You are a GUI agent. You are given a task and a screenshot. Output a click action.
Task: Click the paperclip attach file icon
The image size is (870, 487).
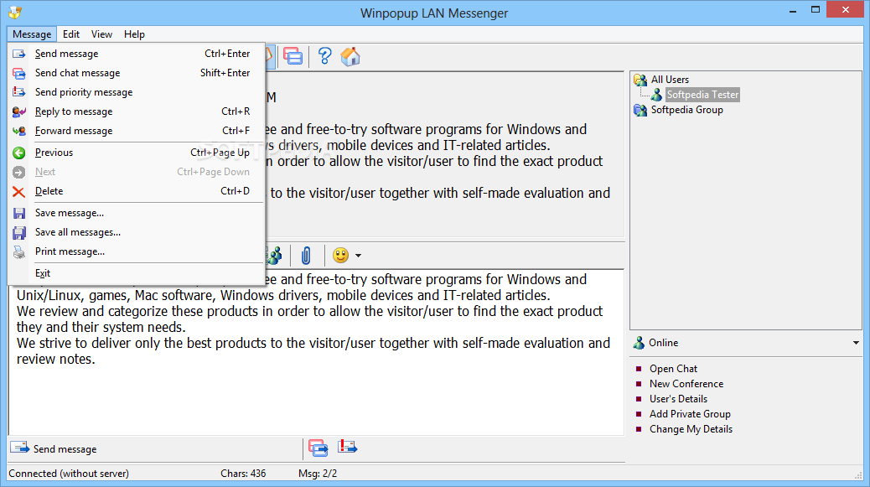coord(306,256)
